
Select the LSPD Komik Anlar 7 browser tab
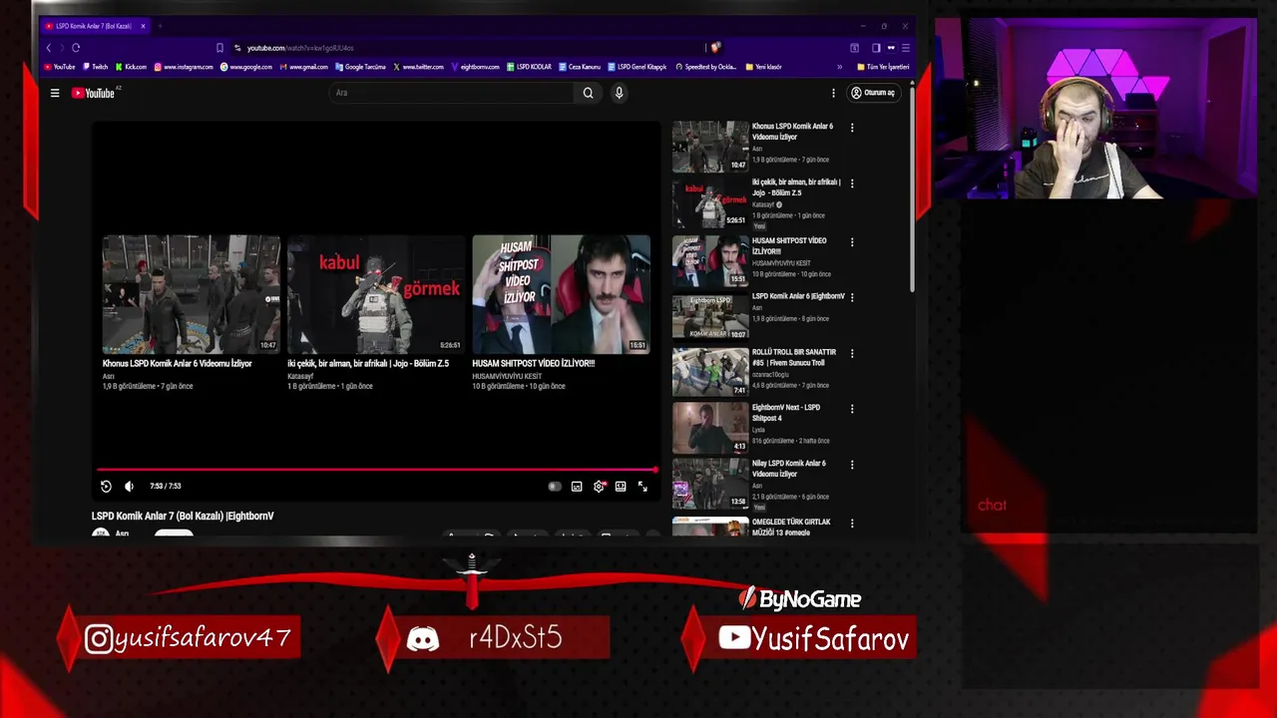(95, 26)
